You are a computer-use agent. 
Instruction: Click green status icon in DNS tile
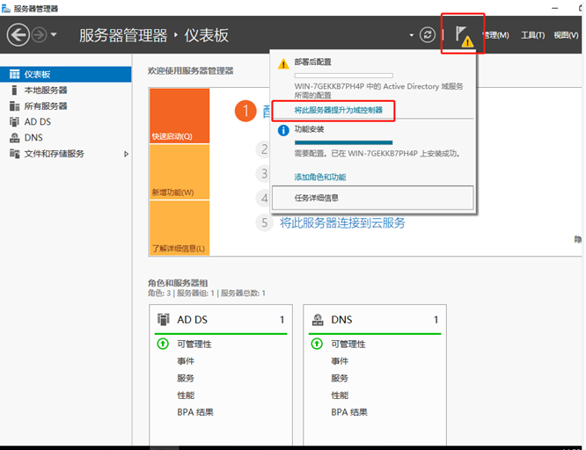click(317, 344)
